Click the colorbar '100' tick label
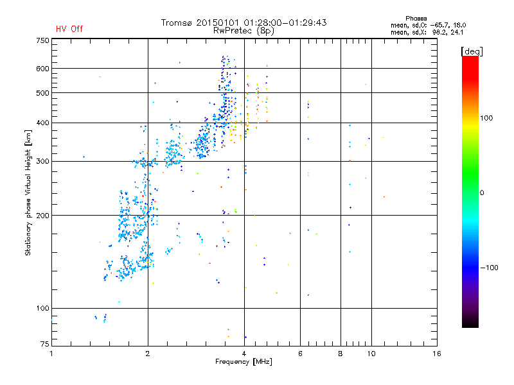This screenshot has width=514, height=385. (x=486, y=118)
